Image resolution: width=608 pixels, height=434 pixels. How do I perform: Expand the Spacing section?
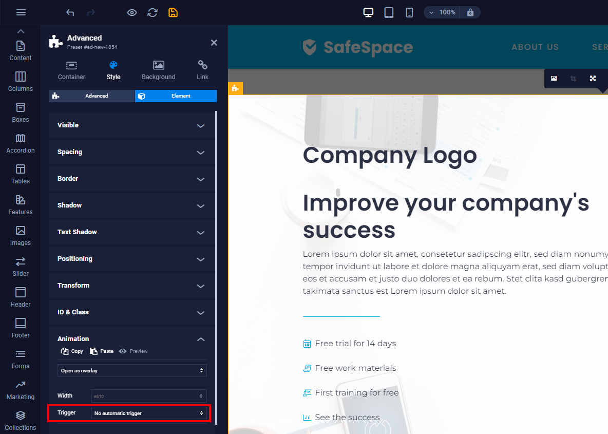coord(132,152)
